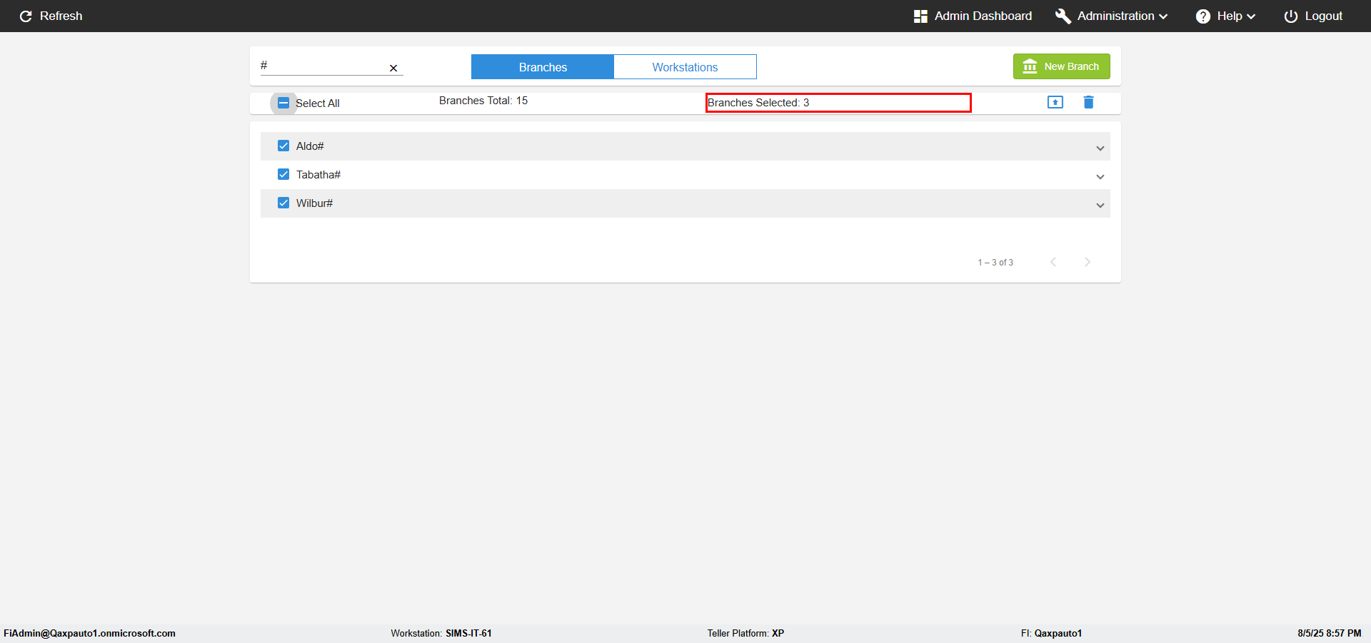Go to next page arrow
The image size is (1371, 643).
[x=1088, y=262]
